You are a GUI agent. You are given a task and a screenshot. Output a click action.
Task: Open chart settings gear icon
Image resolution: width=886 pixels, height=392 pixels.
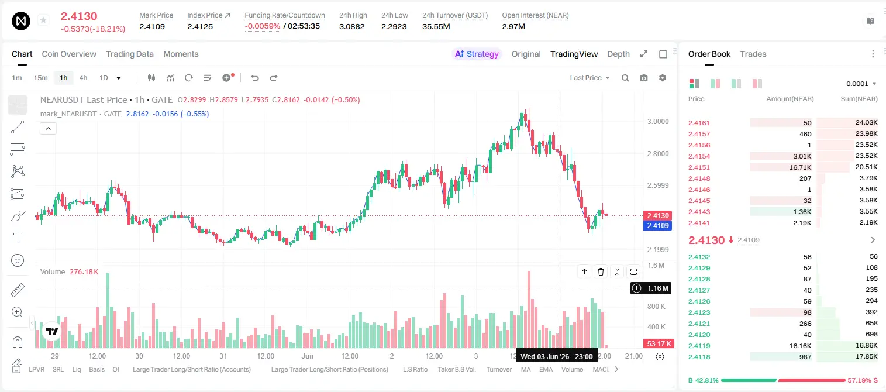663,78
